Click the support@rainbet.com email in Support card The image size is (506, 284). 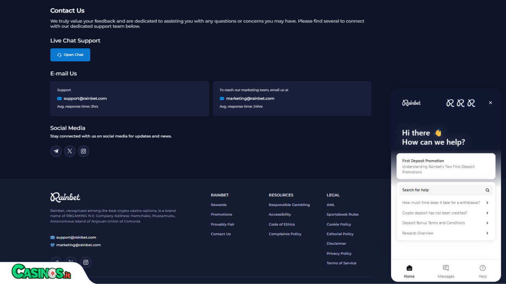85,98
